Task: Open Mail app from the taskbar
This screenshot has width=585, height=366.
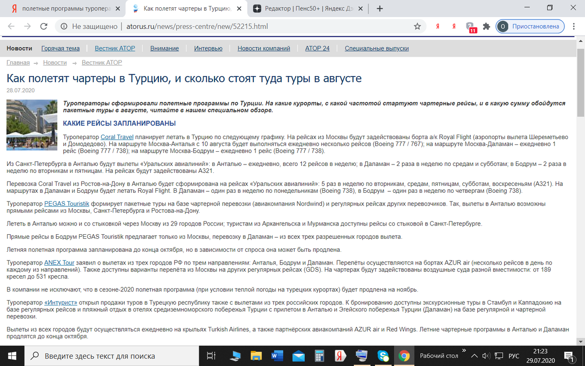Action: 299,356
